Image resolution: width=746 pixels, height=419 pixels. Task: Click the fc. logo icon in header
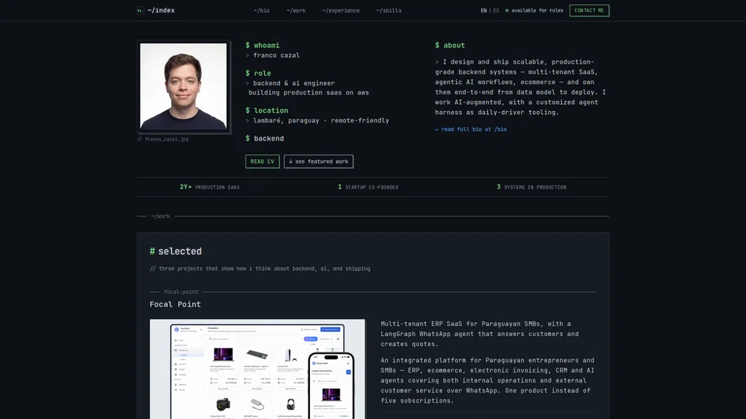tap(141, 10)
